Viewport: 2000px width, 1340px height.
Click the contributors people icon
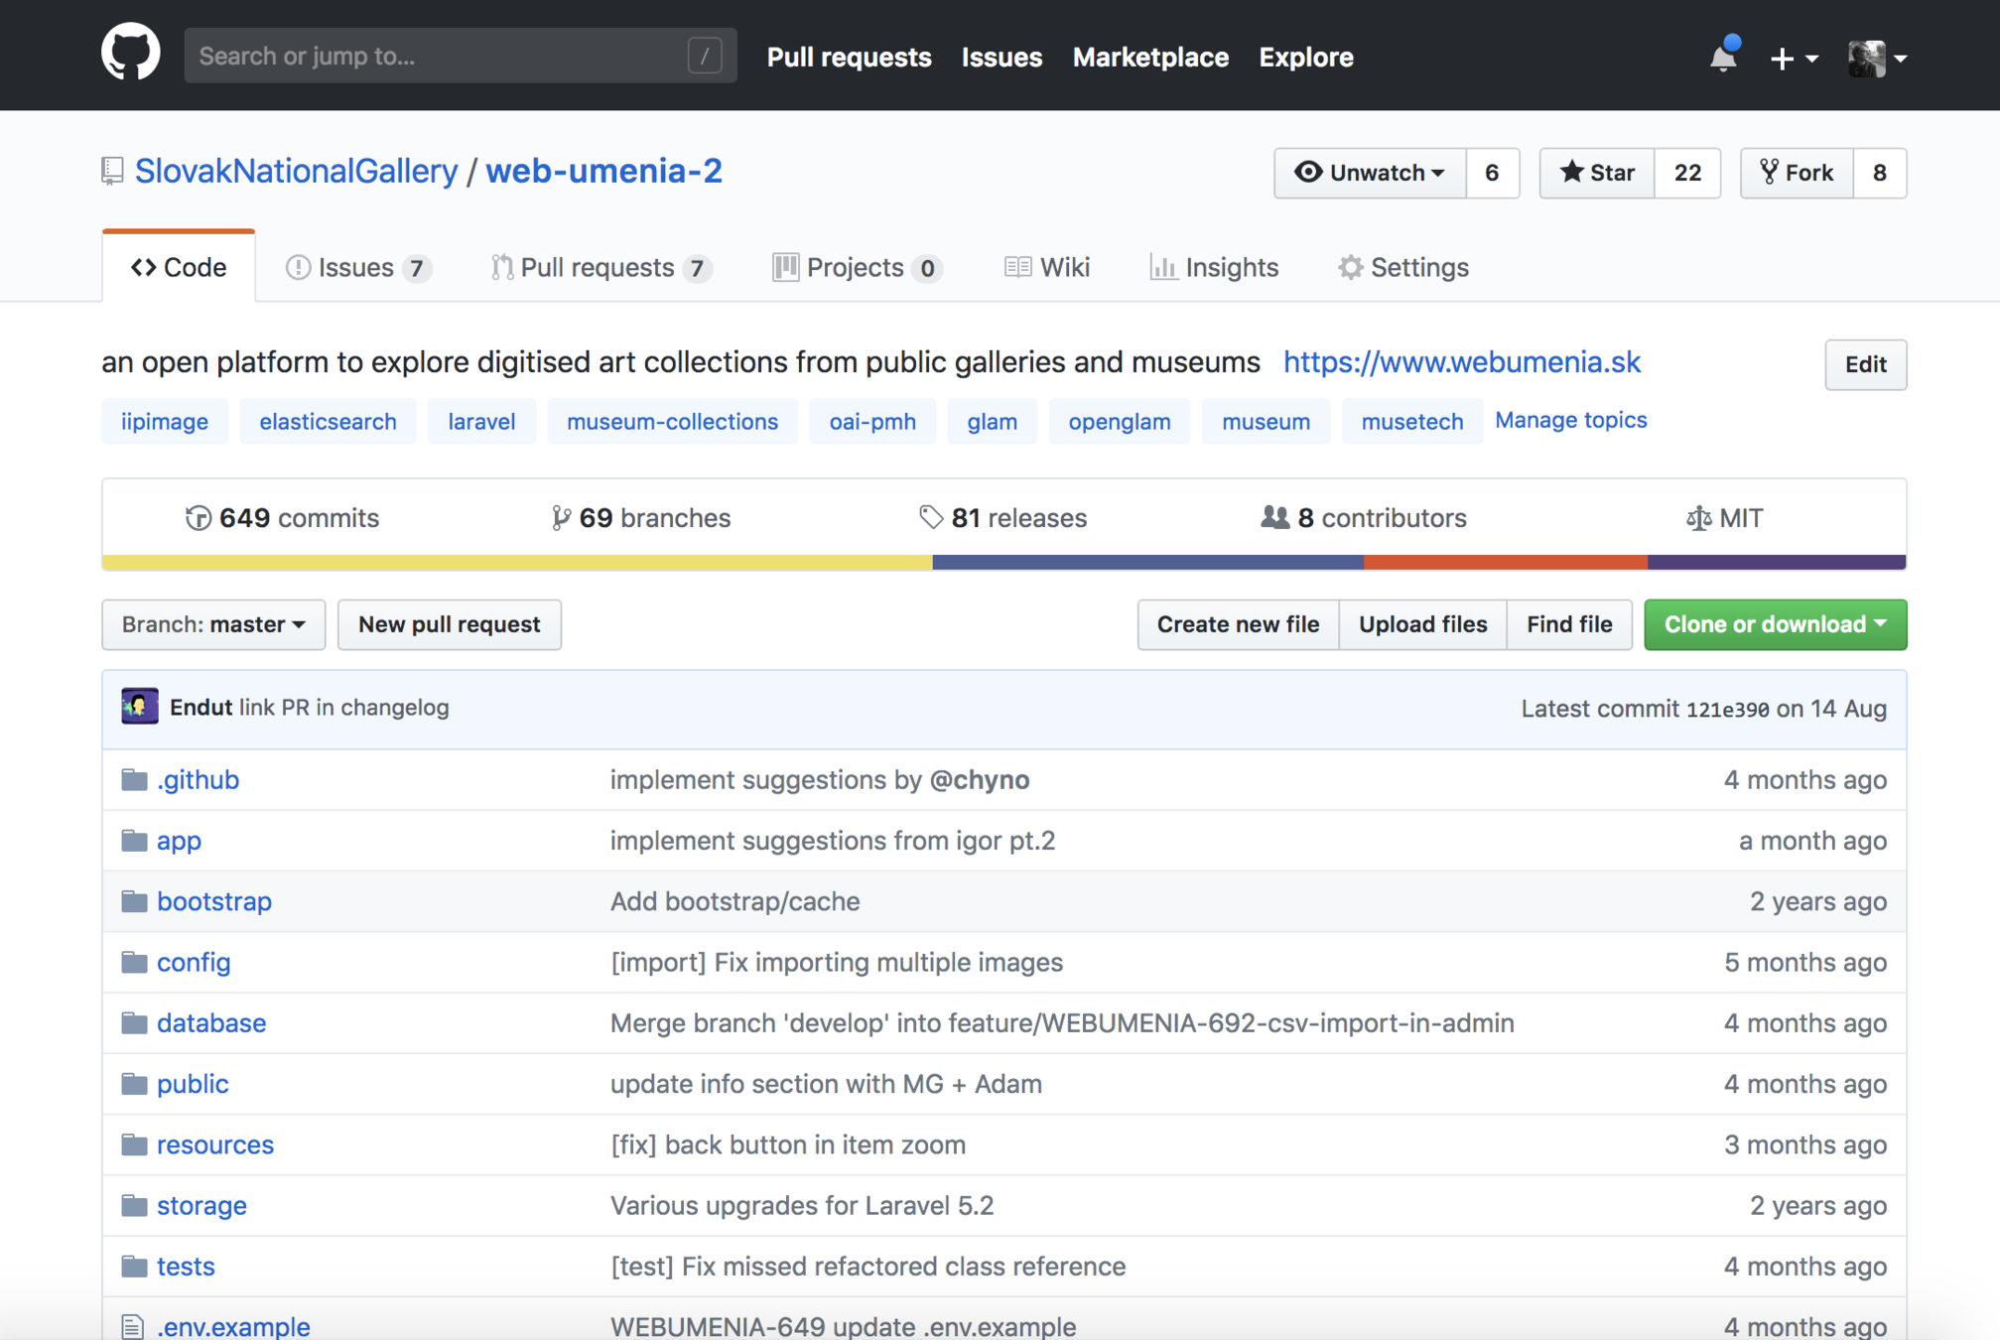pos(1274,517)
